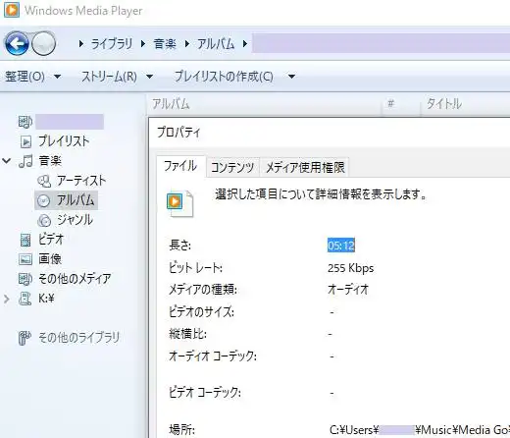Click the breadcrumb arrow before 音楽
Screen dimensions: 510x438
point(143,43)
